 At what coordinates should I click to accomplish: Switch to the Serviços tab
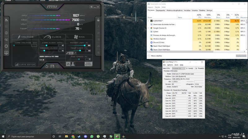pos(209,11)
